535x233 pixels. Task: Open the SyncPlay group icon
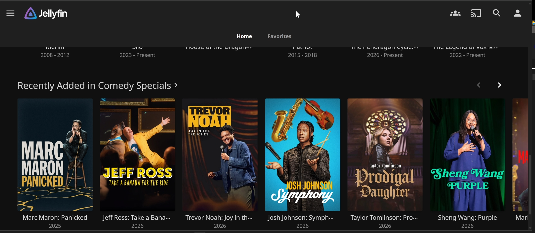455,13
